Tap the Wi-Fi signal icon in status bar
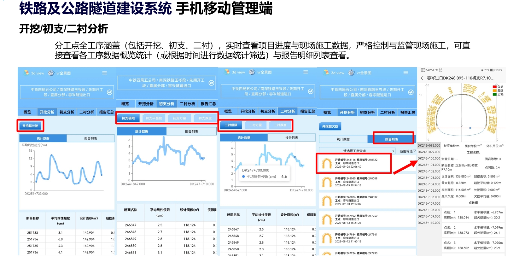 coord(436,70)
